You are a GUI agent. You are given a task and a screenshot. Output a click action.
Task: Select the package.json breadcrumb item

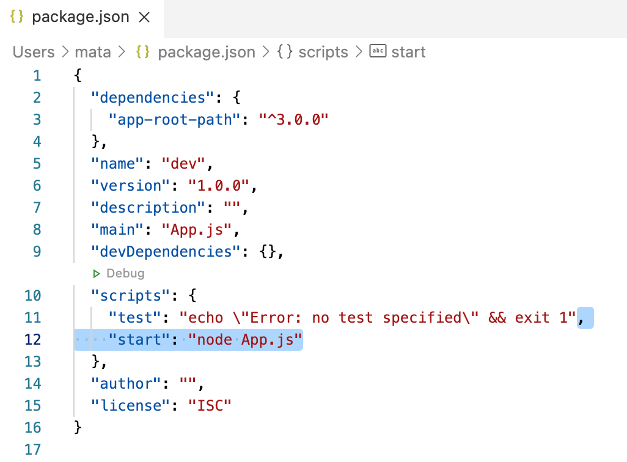point(207,52)
